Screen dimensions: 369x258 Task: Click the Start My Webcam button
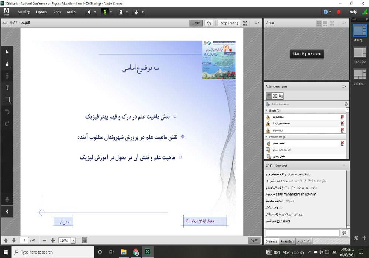click(307, 54)
